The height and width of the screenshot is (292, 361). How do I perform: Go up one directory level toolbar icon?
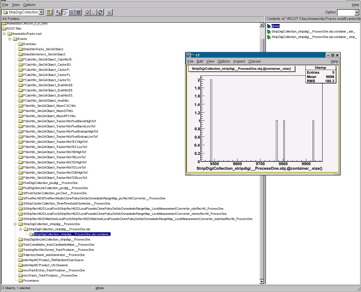tap(50, 12)
